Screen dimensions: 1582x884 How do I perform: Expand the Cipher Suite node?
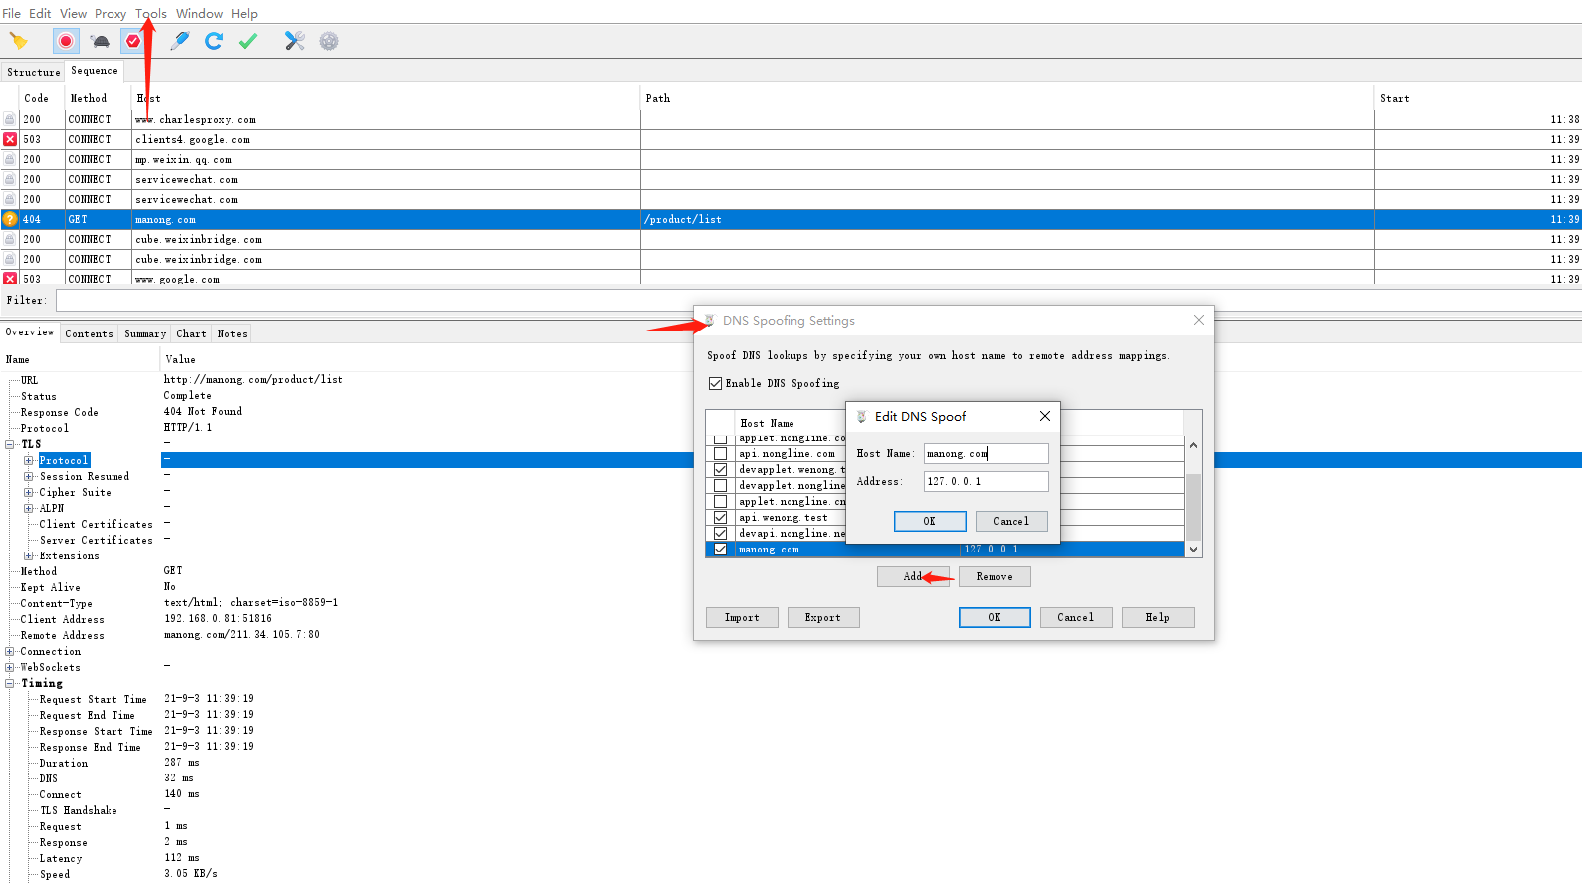pyautogui.click(x=29, y=492)
